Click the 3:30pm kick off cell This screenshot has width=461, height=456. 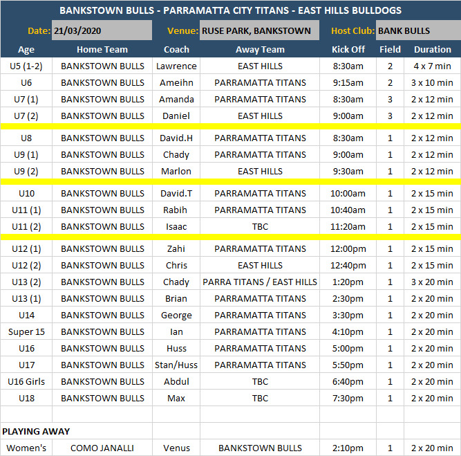click(348, 315)
